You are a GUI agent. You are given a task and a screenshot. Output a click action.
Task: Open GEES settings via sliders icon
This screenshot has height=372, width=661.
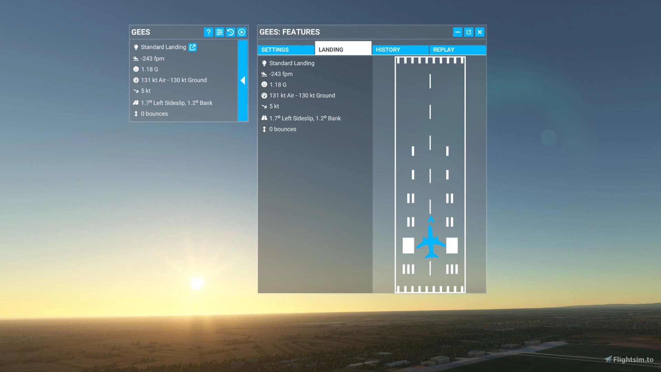point(220,32)
